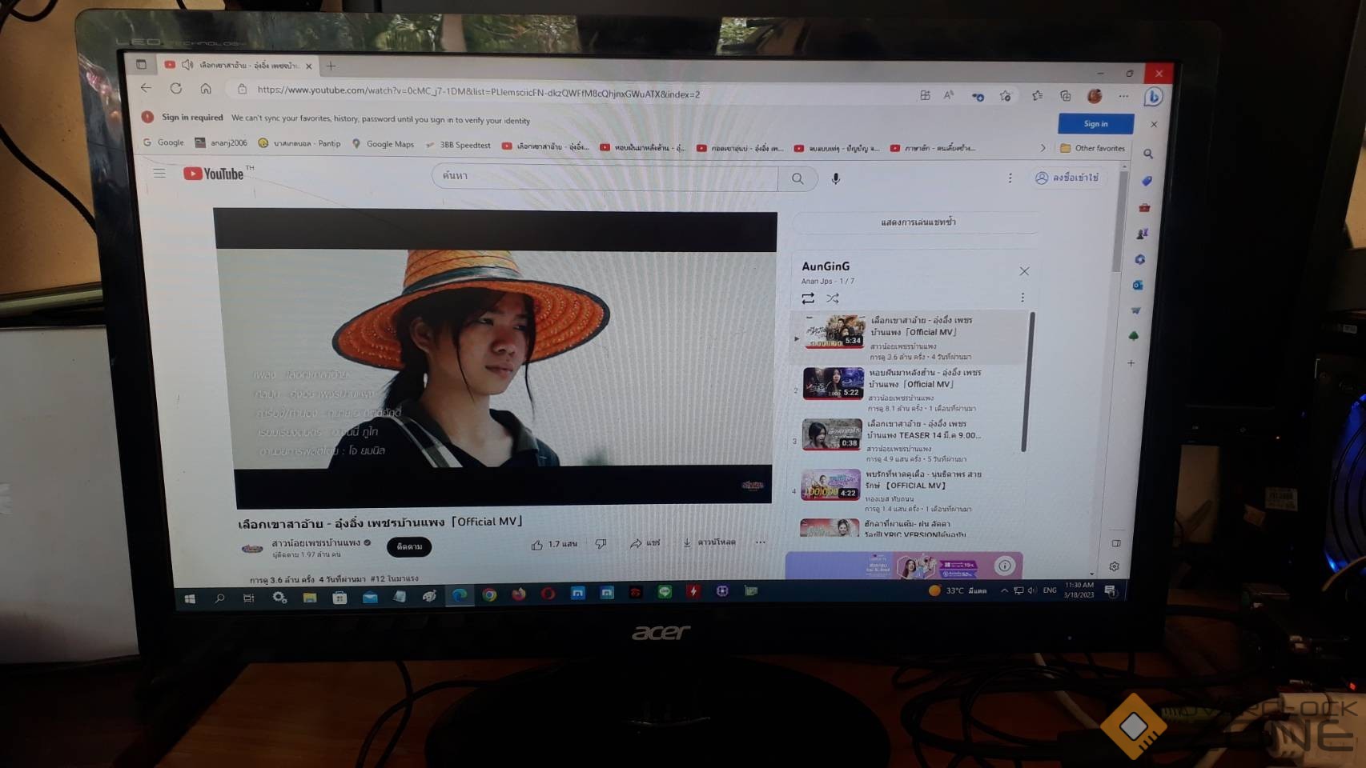The image size is (1366, 768).
Task: Open Edge sidebar search
Action: [x=1148, y=154]
